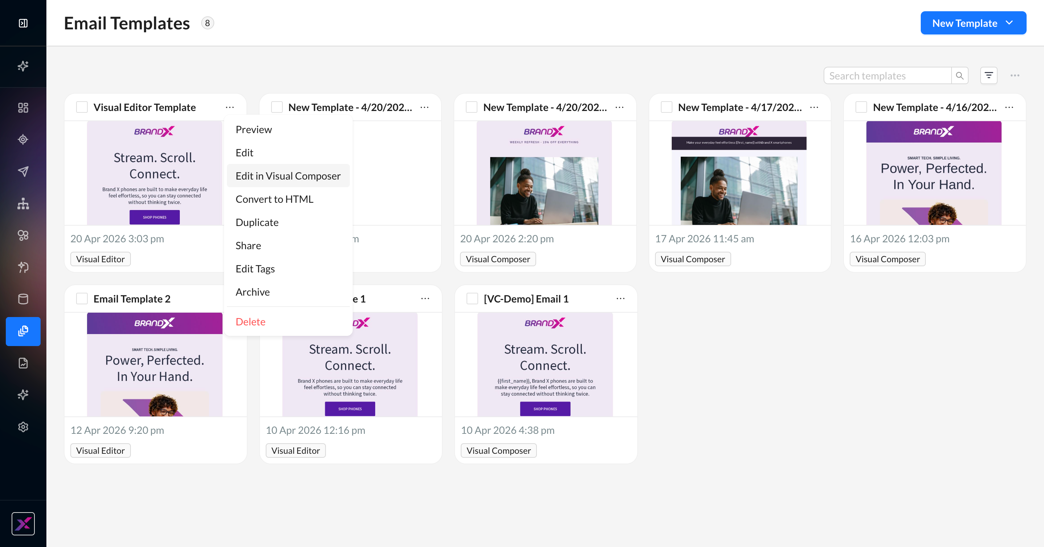
Task: Open the settings gear in the sidebar
Action: point(23,427)
